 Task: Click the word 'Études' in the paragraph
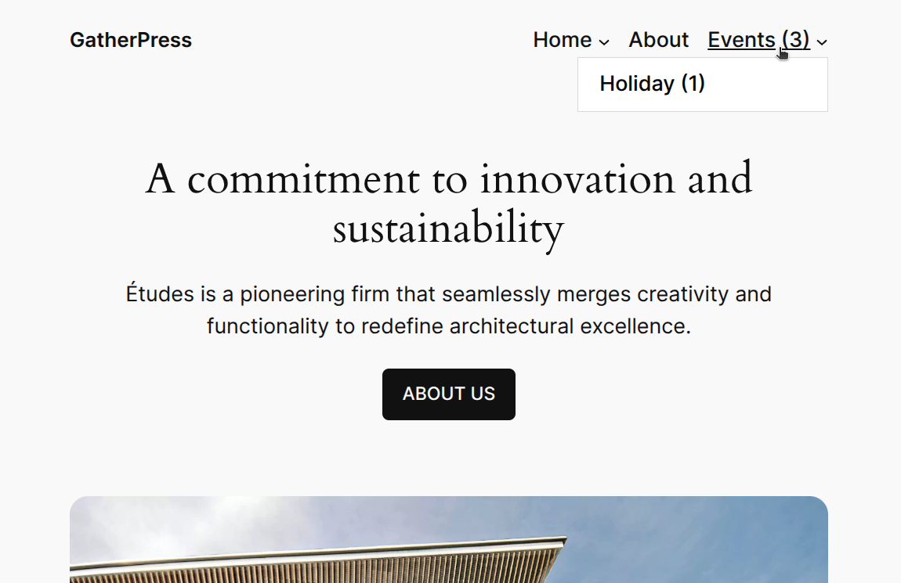(161, 293)
